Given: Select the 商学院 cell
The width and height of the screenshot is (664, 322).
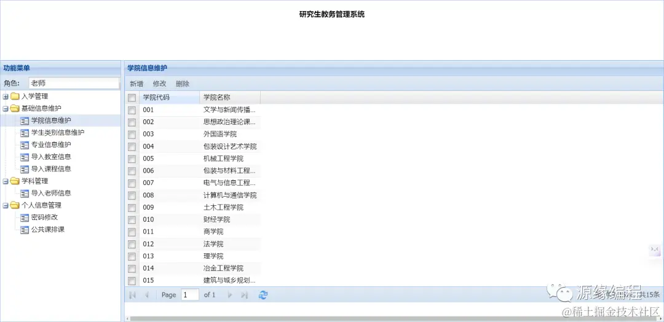Looking at the screenshot, I should pos(230,232).
